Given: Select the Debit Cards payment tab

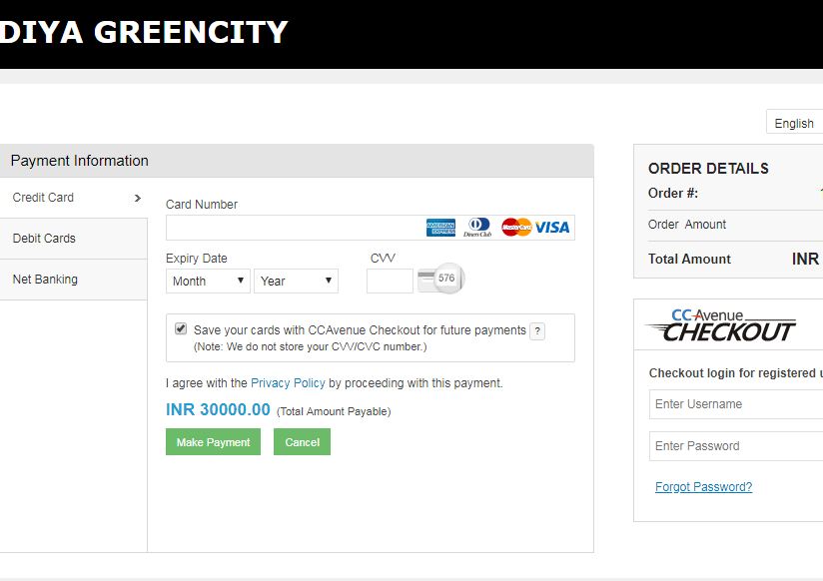Looking at the screenshot, I should (x=44, y=239).
